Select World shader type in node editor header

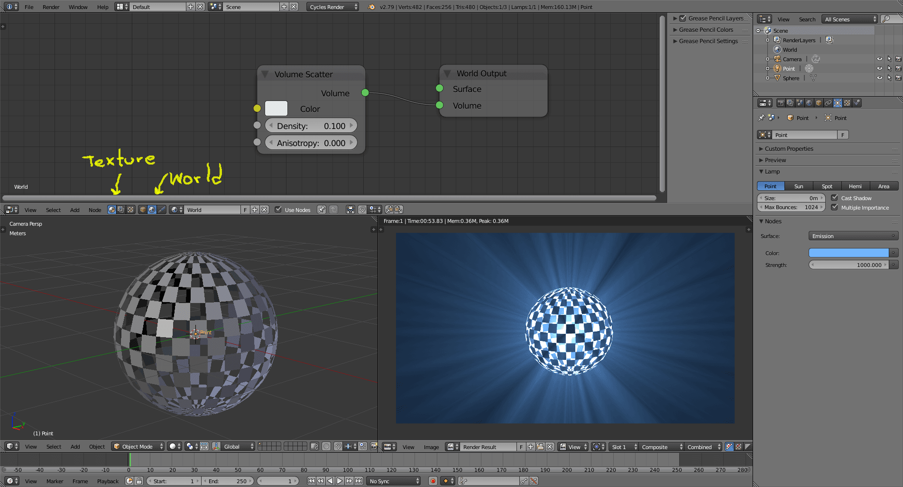152,210
